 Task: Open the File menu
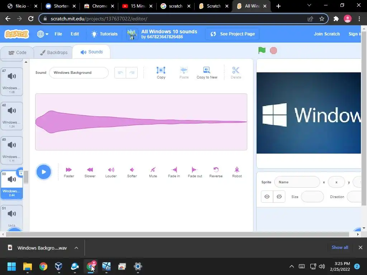point(58,34)
